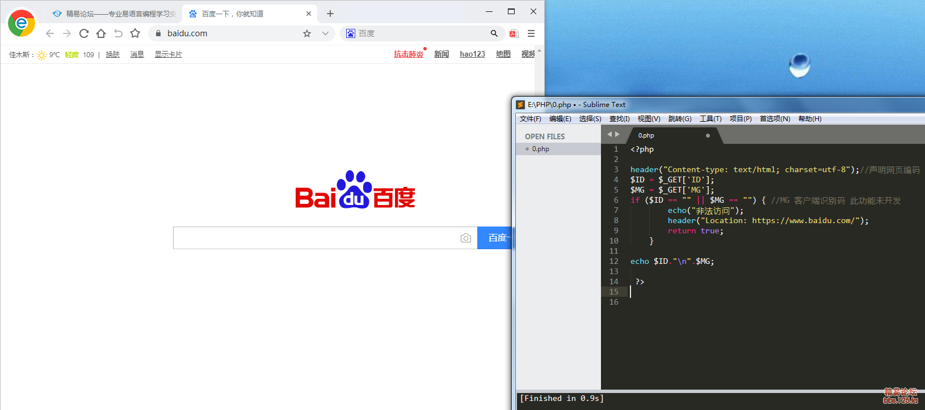Open Sublime Text 查找(I) menu
This screenshot has width=925, height=410.
click(620, 119)
